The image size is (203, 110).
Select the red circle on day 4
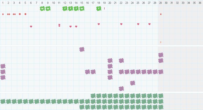tap(20, 14)
